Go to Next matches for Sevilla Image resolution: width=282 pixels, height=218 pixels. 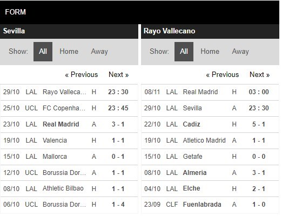pos(119,75)
